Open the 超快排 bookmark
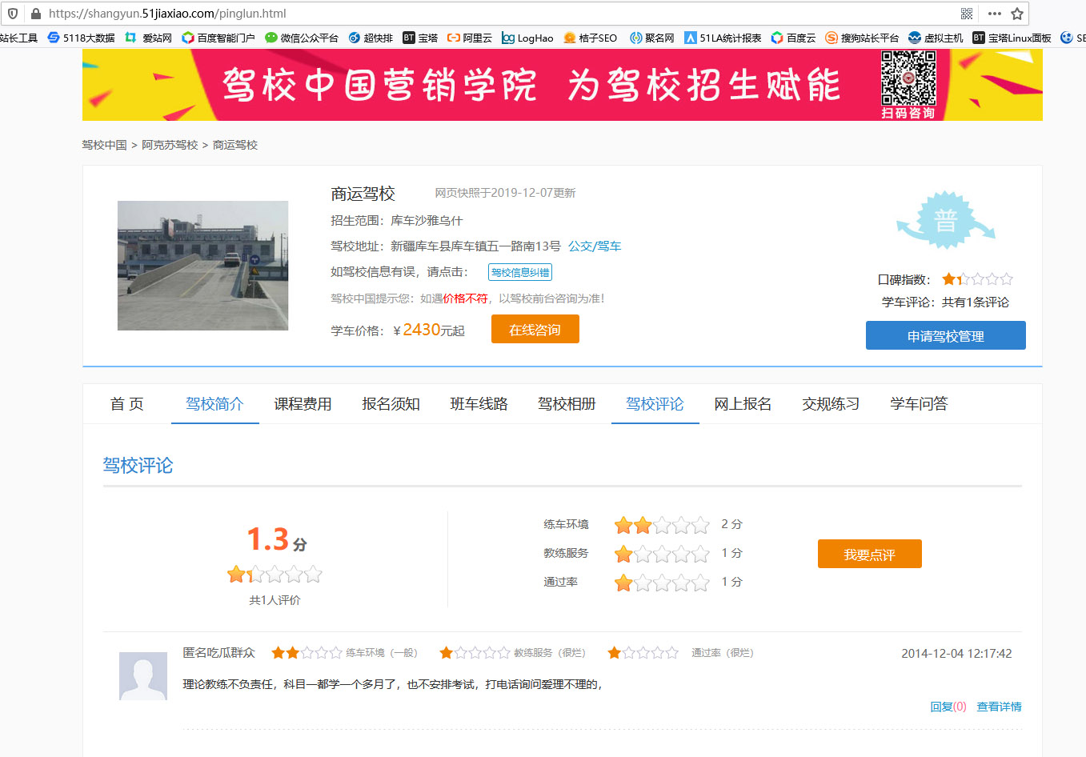The image size is (1086, 757). pyautogui.click(x=371, y=38)
